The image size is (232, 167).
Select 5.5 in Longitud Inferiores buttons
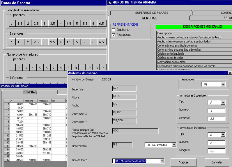click(x=85, y=42)
